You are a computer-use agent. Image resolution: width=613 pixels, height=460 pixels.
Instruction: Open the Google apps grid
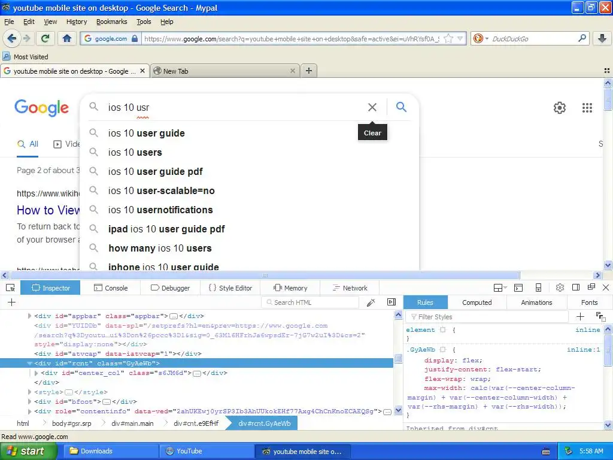[587, 108]
